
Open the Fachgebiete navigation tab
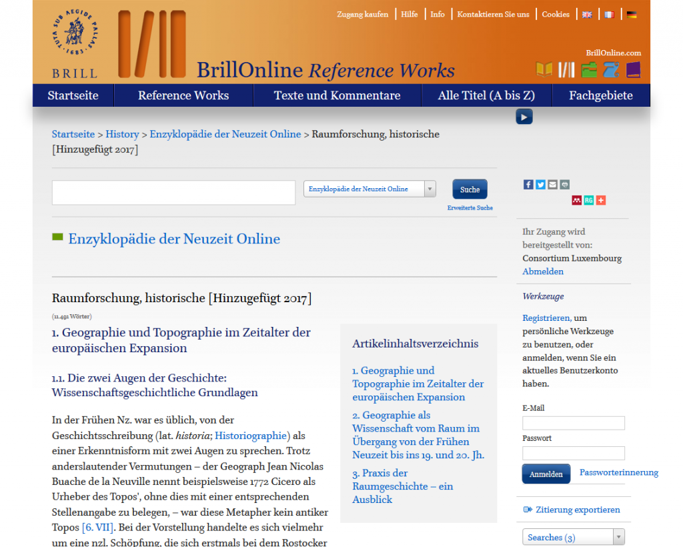pos(601,95)
